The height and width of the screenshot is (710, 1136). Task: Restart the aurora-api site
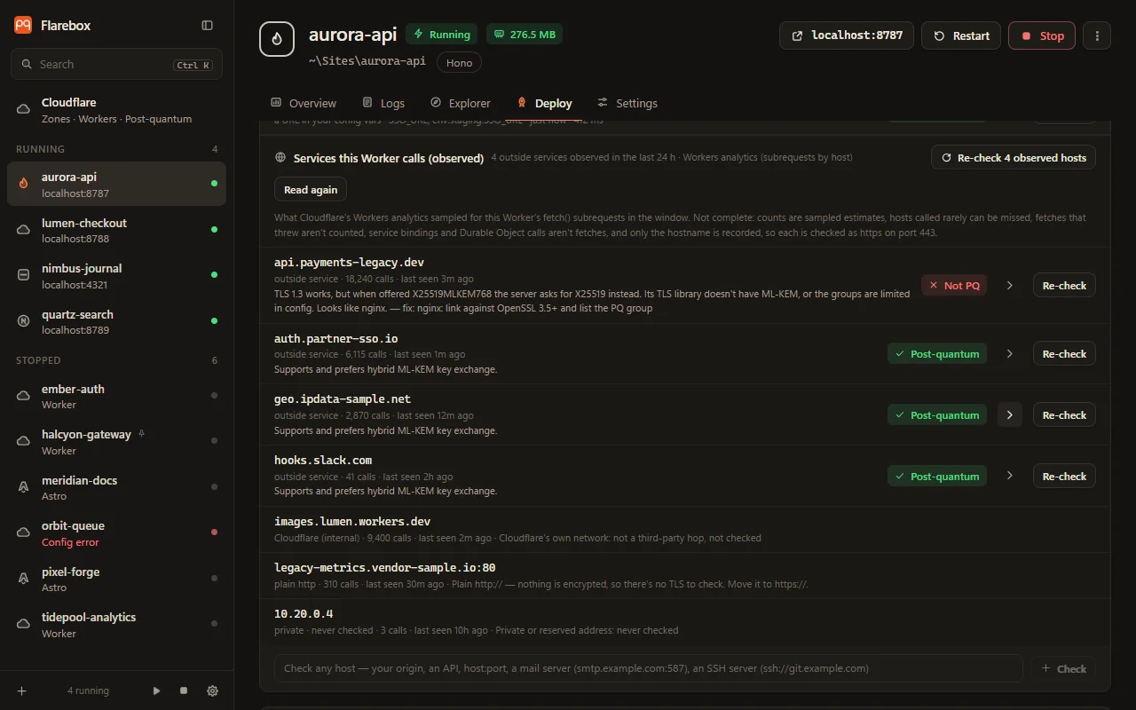click(x=961, y=35)
